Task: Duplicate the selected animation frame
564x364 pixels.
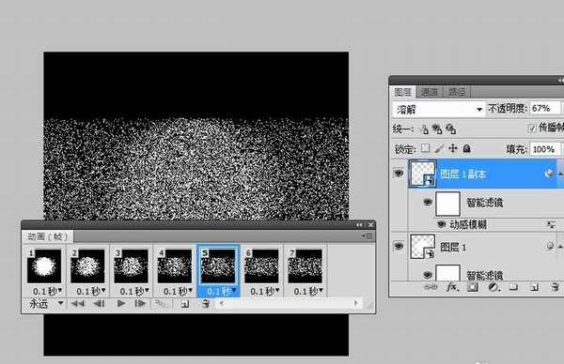Action: click(x=185, y=304)
